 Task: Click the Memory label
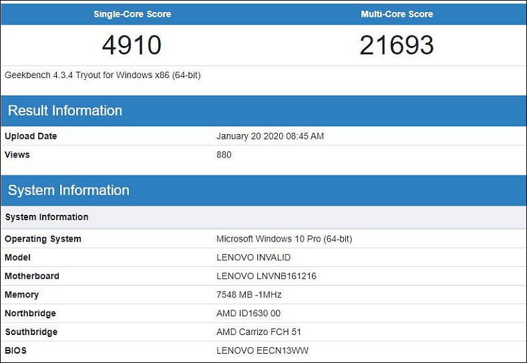[21, 294]
